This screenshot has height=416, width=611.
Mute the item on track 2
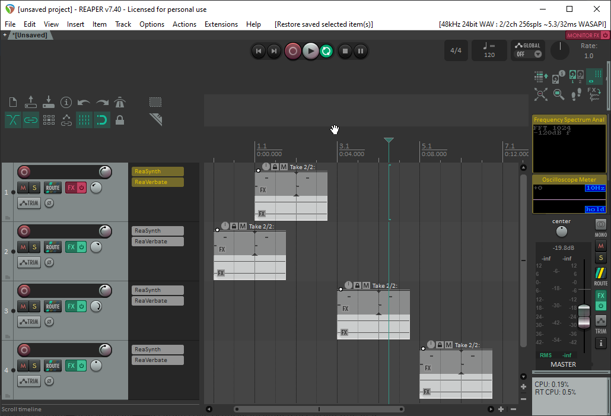(x=243, y=226)
